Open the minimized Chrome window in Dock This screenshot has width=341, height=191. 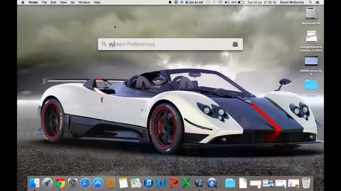pyautogui.click(x=294, y=184)
